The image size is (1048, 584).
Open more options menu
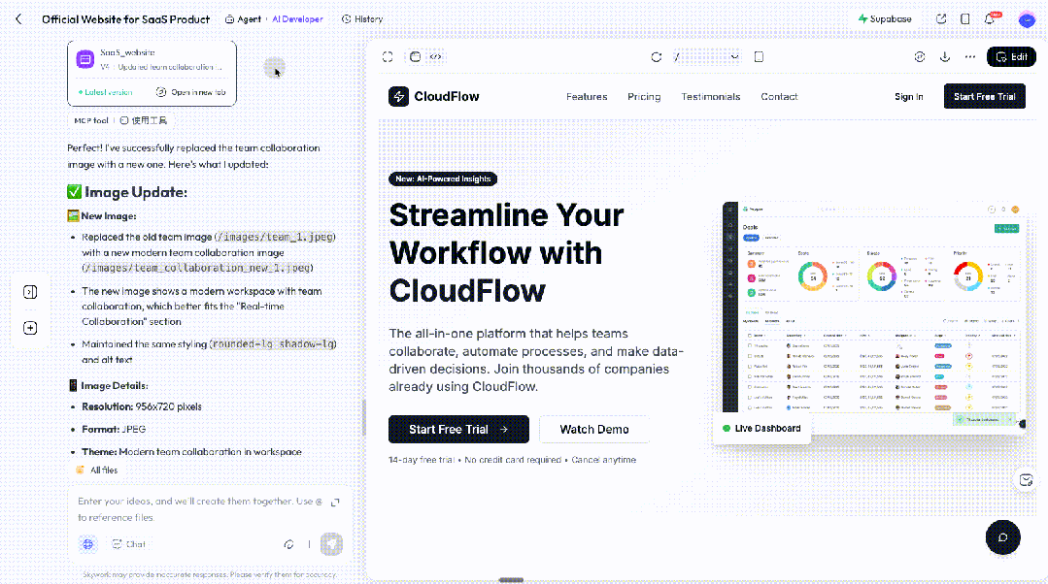[x=970, y=57]
